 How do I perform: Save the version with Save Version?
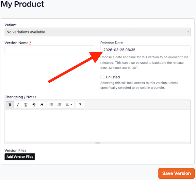(x=176, y=173)
